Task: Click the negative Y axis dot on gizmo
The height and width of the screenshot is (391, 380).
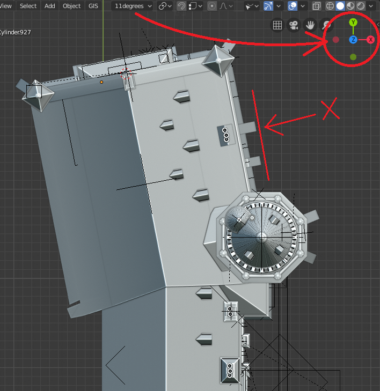Action: [x=353, y=57]
